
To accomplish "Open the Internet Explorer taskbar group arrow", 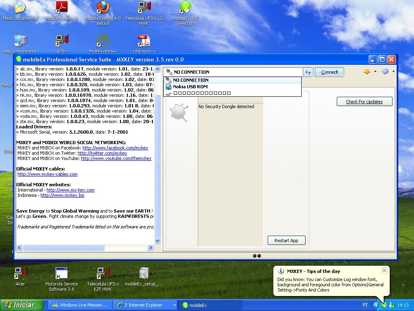I will tap(174, 305).
